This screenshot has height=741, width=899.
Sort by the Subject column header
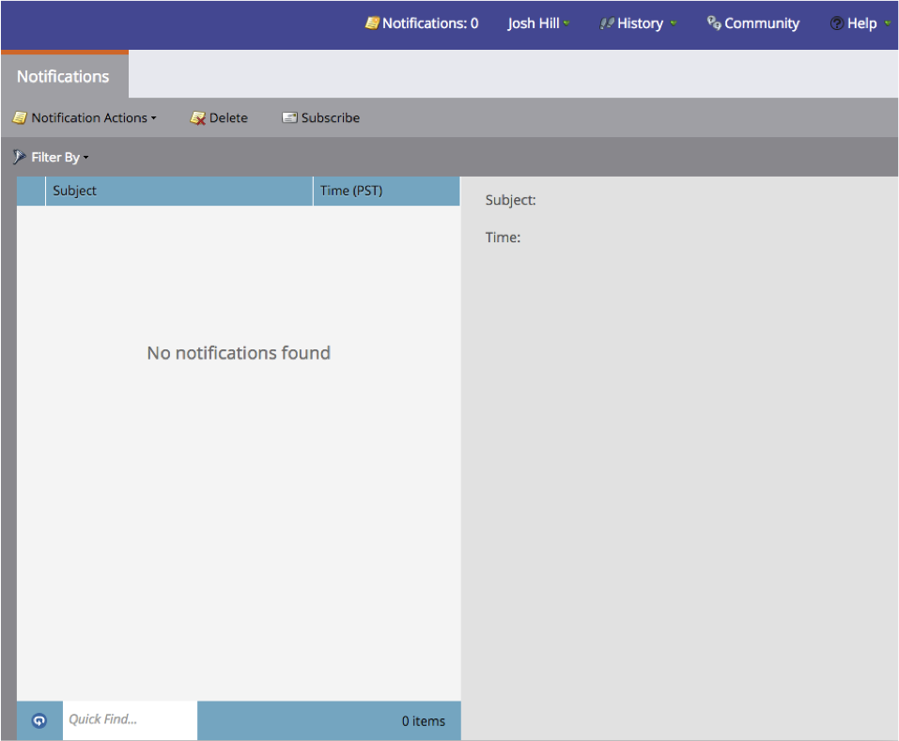178,191
